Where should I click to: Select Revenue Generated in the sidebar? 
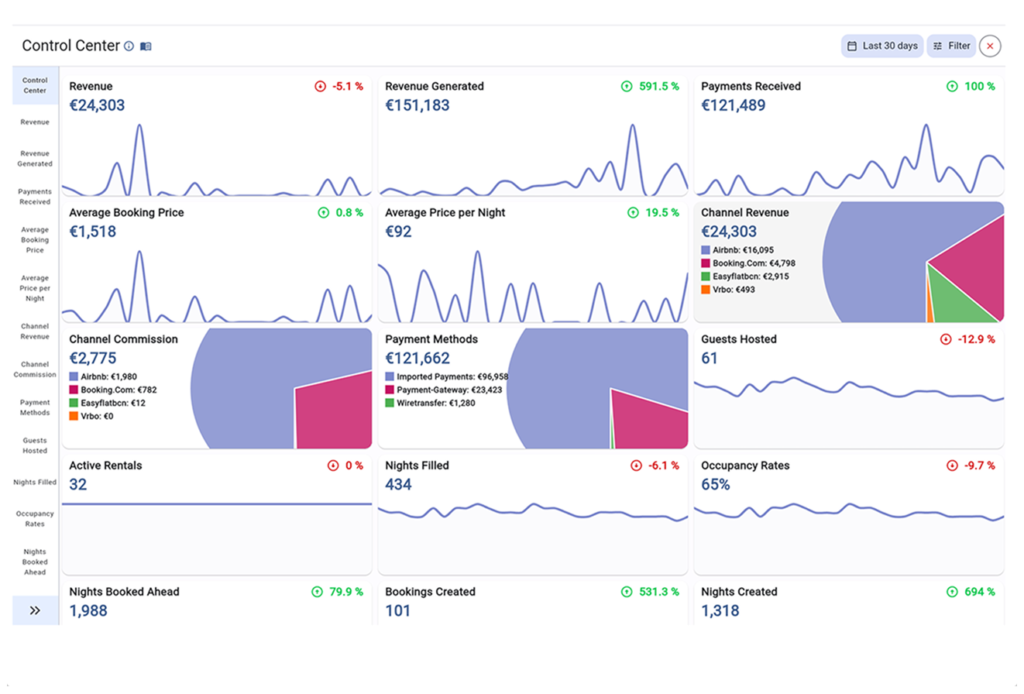click(35, 159)
